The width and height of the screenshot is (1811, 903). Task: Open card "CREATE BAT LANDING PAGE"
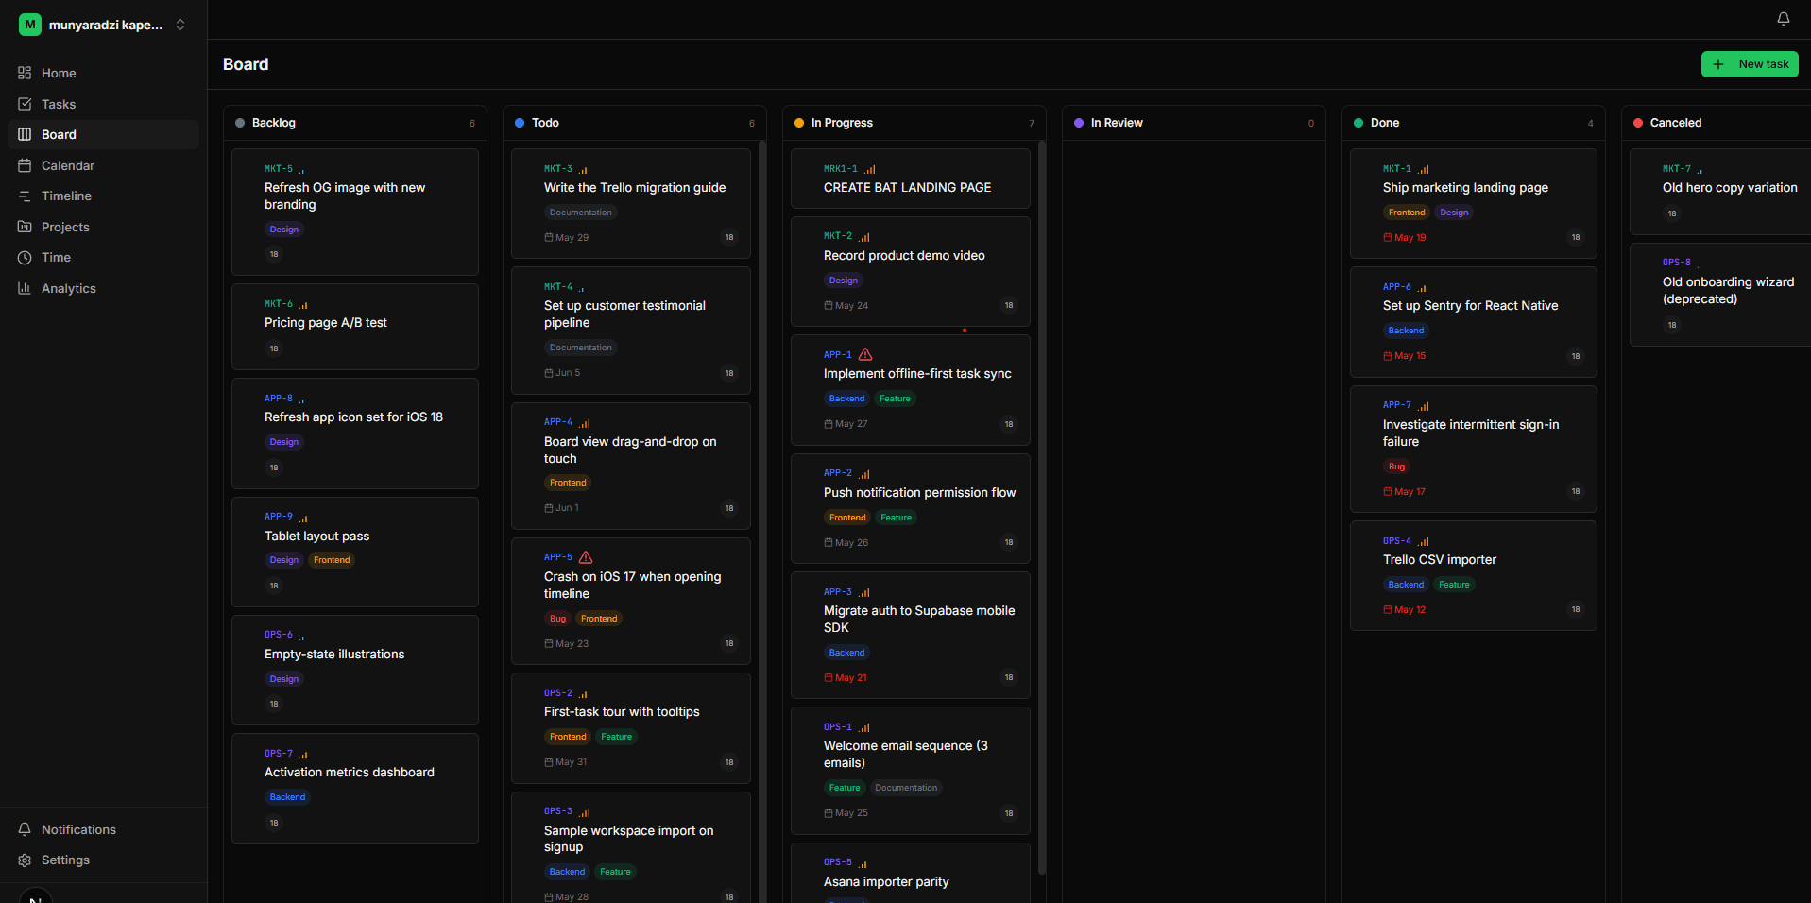click(911, 179)
